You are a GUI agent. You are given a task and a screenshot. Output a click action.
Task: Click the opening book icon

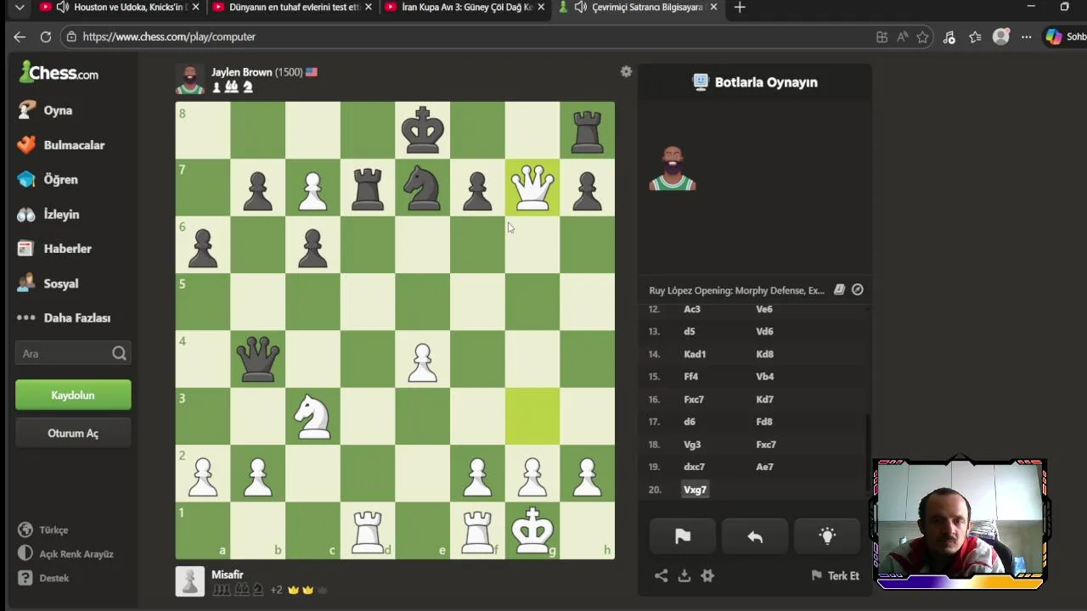(x=839, y=289)
